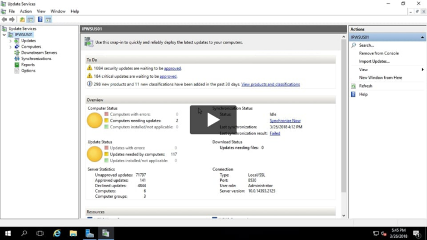Collapse the IPWSUS01 server node
Viewport: 427px width, 240px height.
tap(4, 35)
